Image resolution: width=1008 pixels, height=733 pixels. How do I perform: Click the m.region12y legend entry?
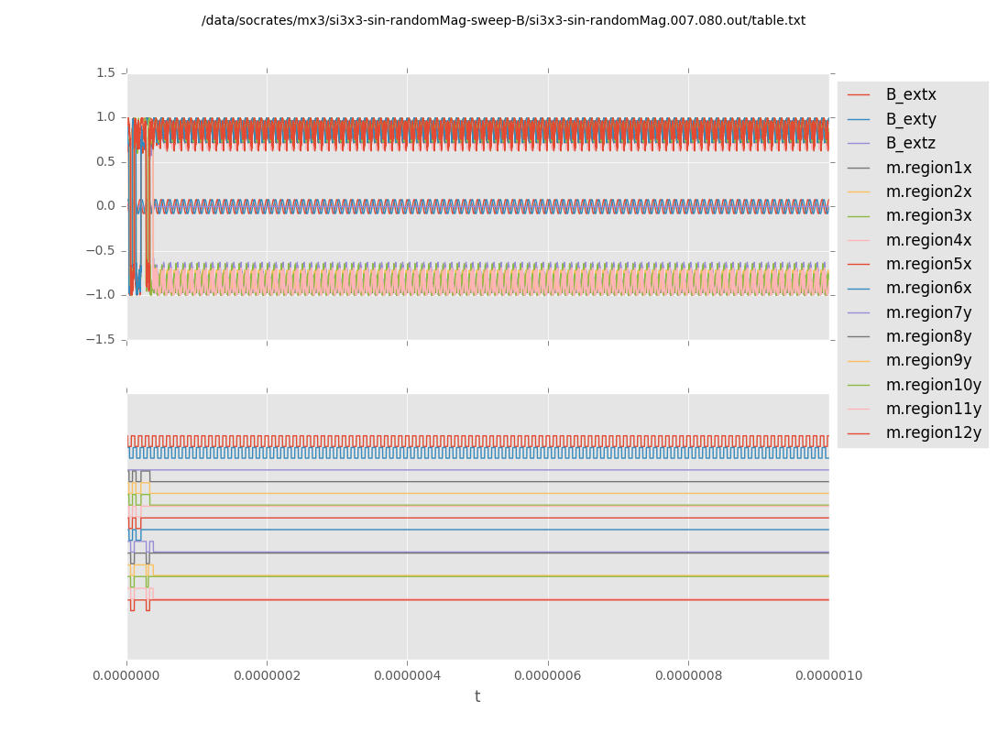[x=933, y=432]
